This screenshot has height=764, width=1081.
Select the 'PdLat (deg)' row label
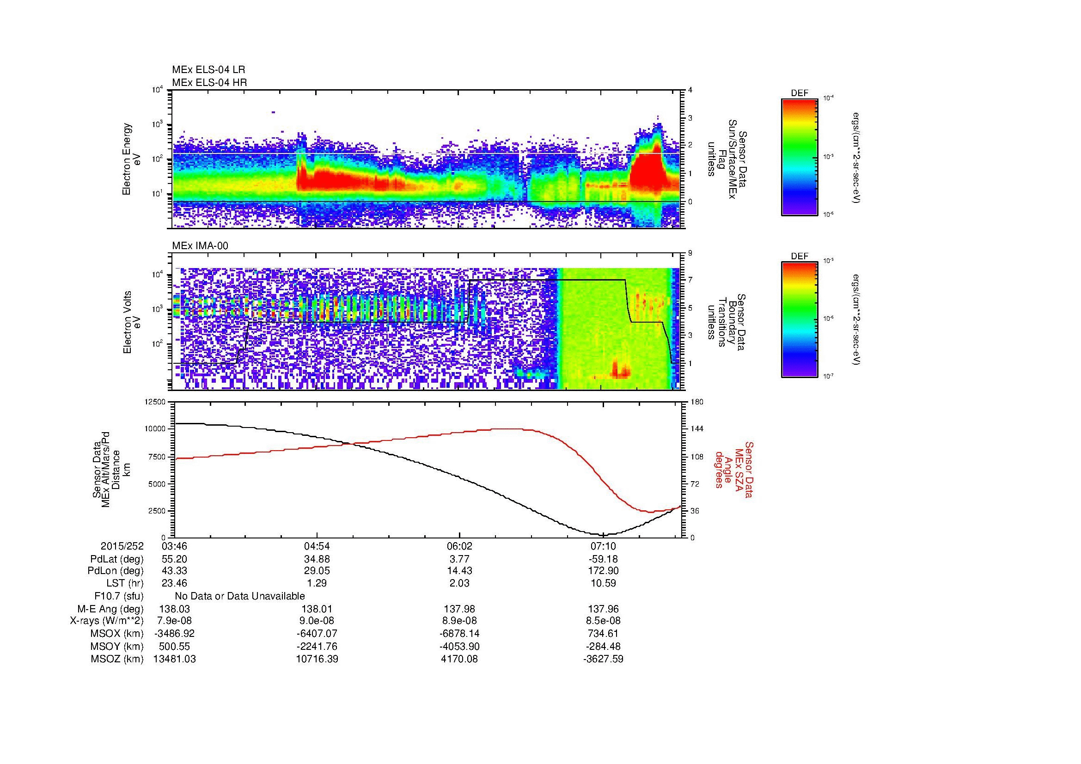[x=117, y=559]
